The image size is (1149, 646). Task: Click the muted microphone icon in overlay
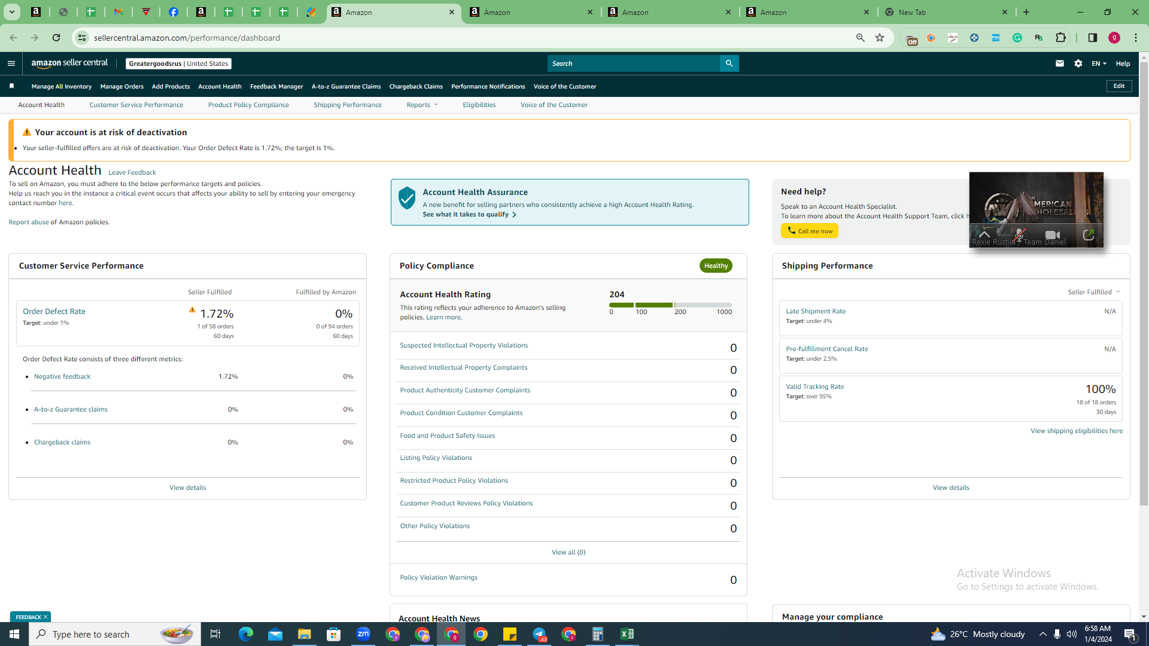[x=1020, y=235]
